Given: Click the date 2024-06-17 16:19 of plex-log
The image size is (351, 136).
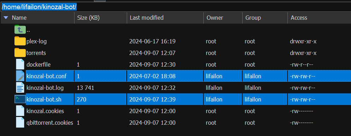Looking at the screenshot, I should click(x=153, y=41).
